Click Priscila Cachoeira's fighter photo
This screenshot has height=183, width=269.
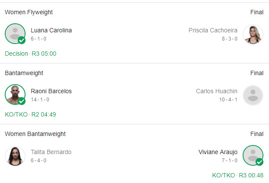(x=253, y=34)
